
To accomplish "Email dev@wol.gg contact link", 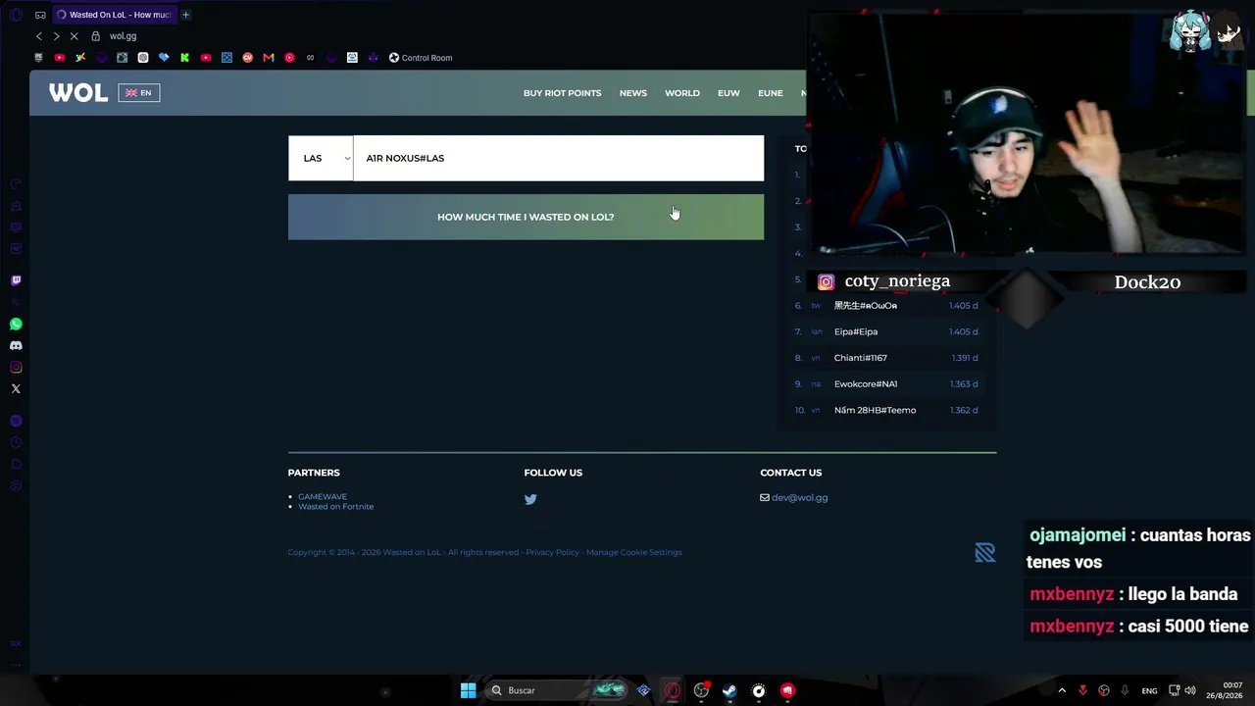I will (x=799, y=498).
